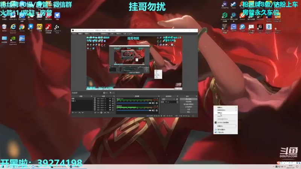
Task: Click Studio Mode button in OBS Controls
Action: (189, 107)
